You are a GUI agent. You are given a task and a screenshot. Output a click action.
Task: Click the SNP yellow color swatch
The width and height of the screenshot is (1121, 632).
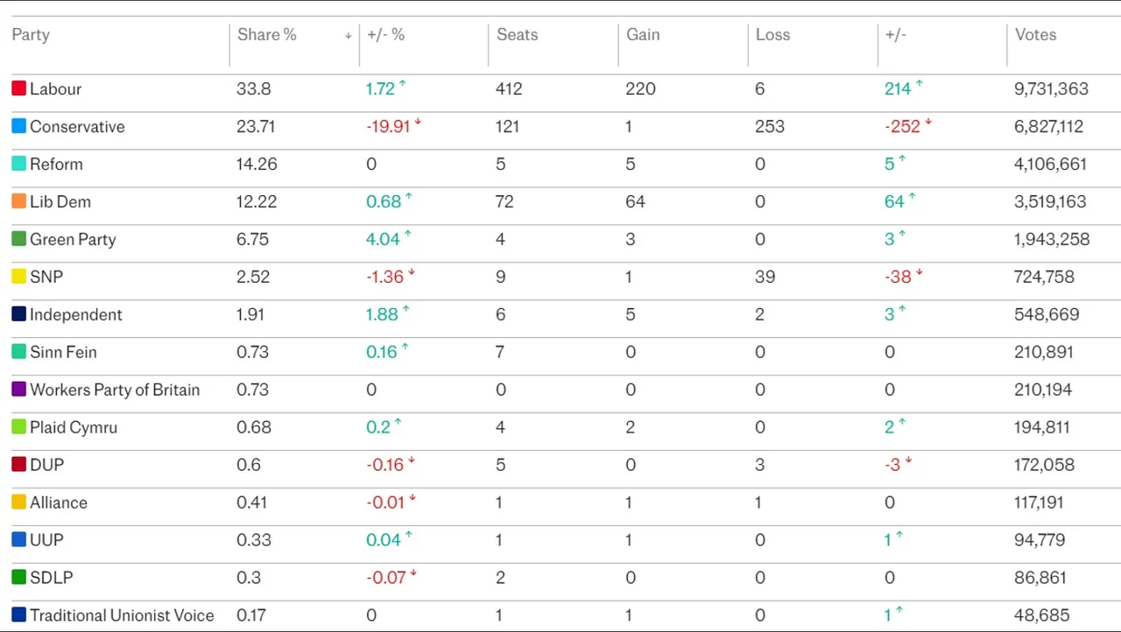click(x=18, y=277)
